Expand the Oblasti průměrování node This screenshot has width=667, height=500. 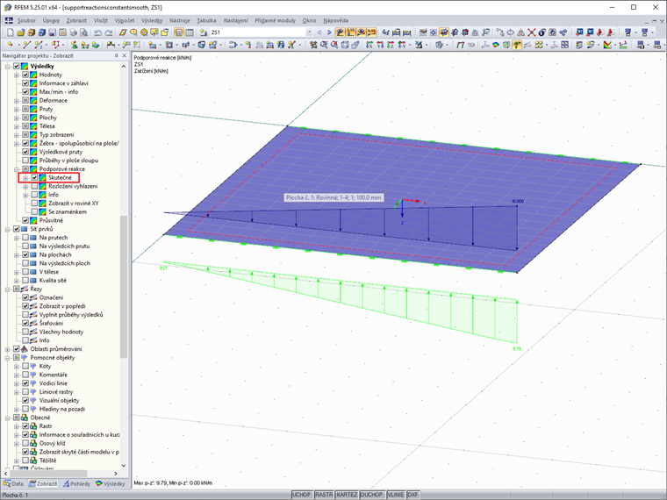tap(8, 349)
